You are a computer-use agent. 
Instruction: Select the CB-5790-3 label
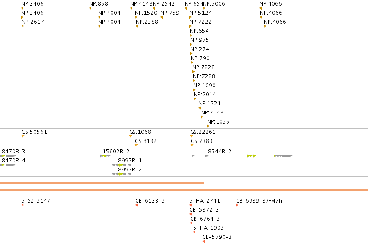coord(217,237)
